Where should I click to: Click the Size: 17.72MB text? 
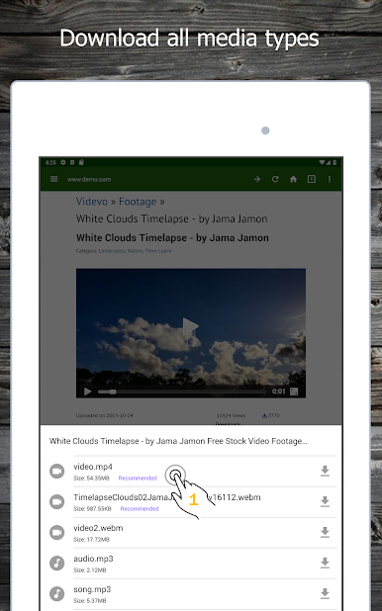(x=91, y=540)
